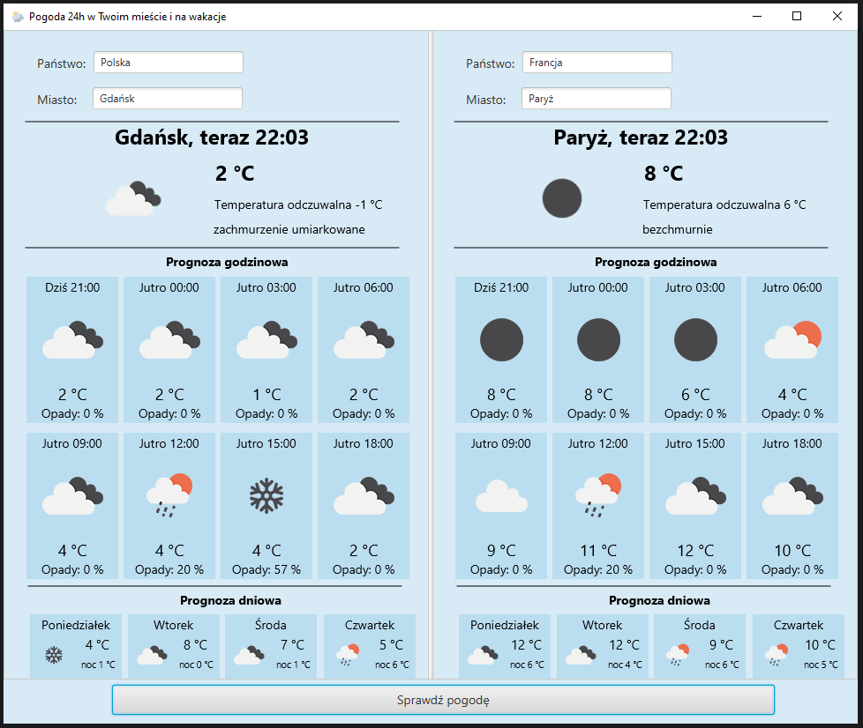Click Paryż Środa rain icon in daily forecast
863x728 pixels.
tap(678, 654)
